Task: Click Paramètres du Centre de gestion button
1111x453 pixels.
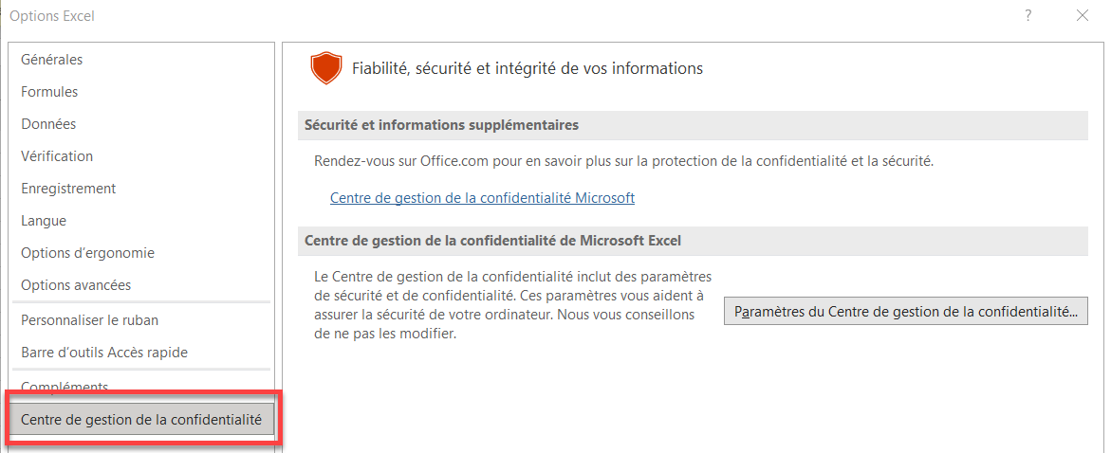Action: 905,312
